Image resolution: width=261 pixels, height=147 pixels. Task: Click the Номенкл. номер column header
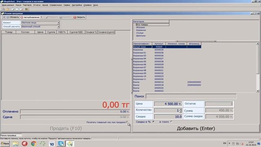pyautogui.click(x=176, y=44)
